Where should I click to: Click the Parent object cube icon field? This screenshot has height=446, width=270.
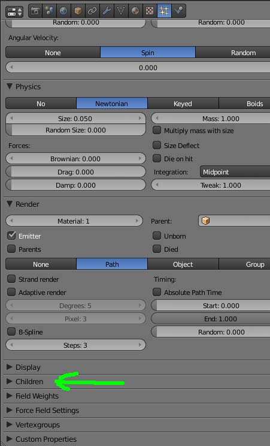(x=234, y=221)
